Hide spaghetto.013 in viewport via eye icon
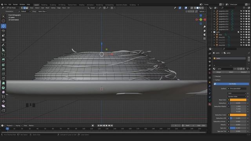251x141 pixels. point(244,22)
